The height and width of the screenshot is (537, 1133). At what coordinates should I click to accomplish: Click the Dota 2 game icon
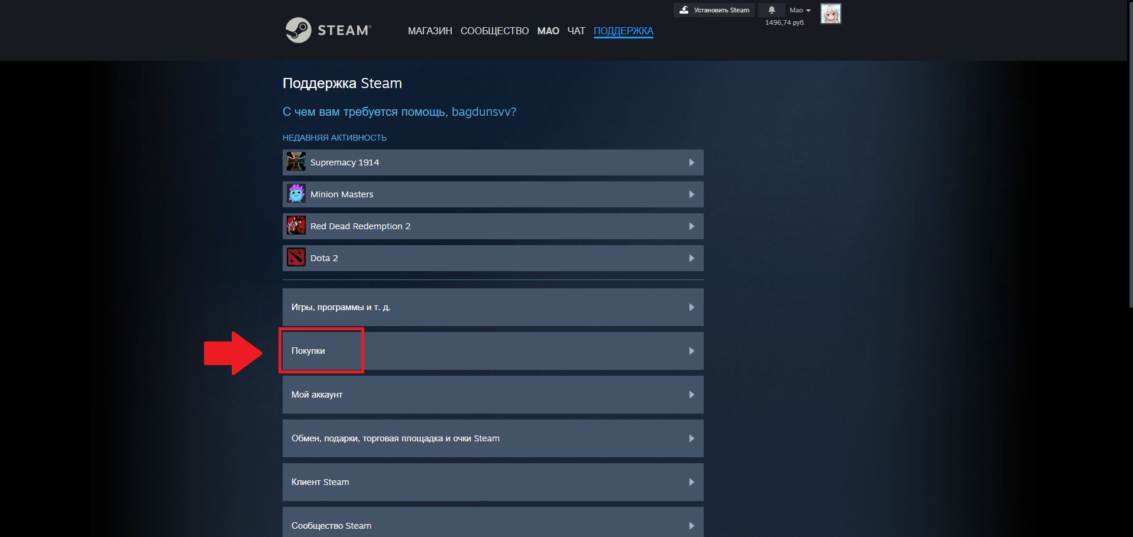[x=296, y=258]
